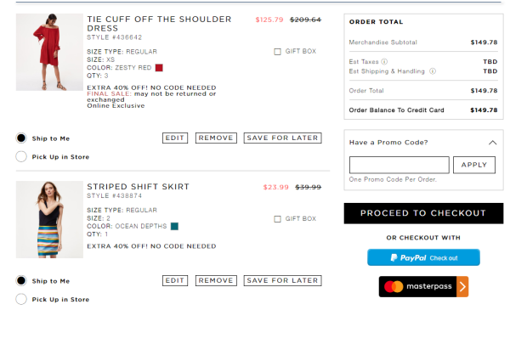This screenshot has height=338, width=510.
Task: Select Pick Up in Store for the dress
Action: point(21,156)
